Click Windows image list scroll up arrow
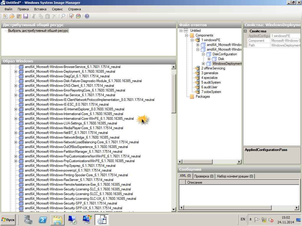 [x=173, y=67]
